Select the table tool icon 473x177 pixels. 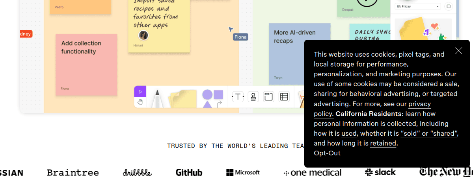[x=284, y=97]
